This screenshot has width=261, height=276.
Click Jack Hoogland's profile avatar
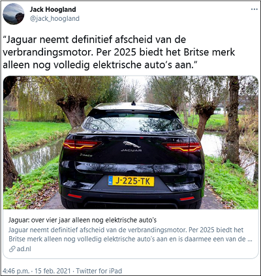(14, 14)
